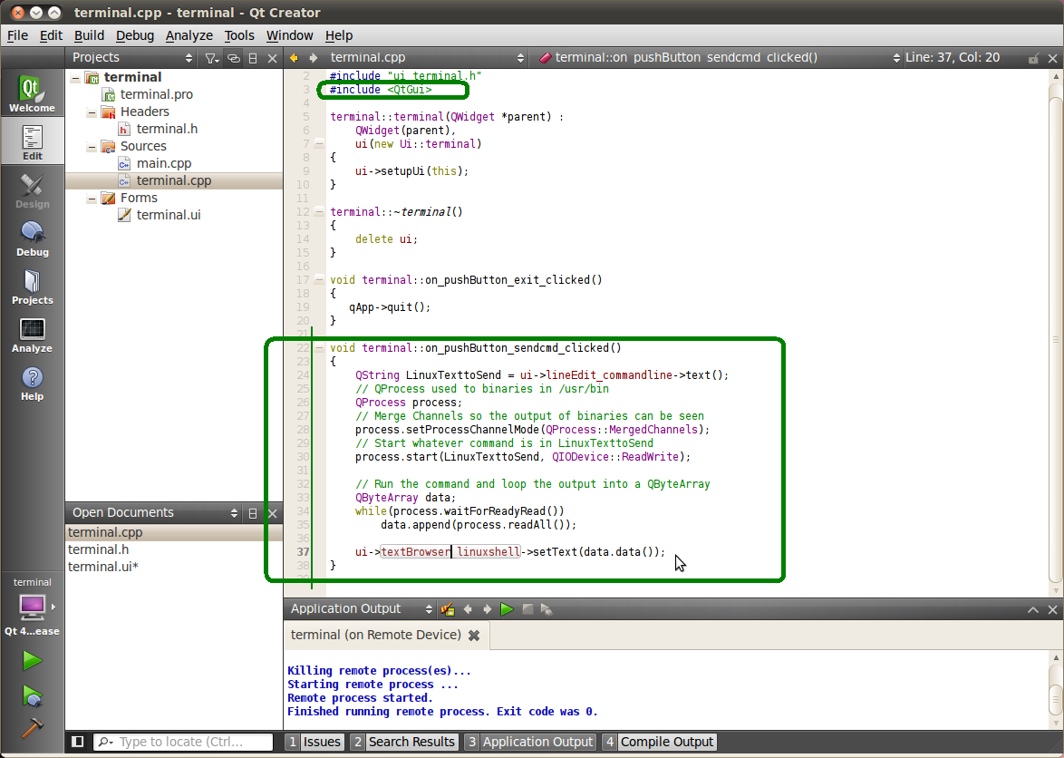1064x758 pixels.
Task: Open the Build menu
Action: click(89, 35)
